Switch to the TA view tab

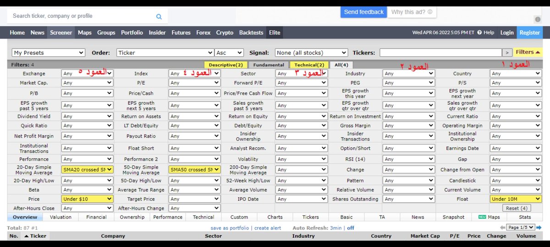point(382,217)
